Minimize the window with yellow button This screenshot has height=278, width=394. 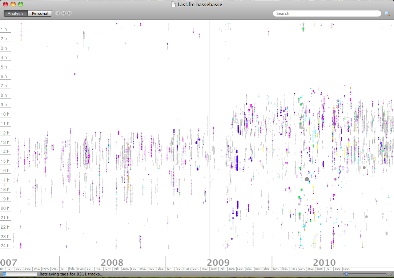click(13, 4)
